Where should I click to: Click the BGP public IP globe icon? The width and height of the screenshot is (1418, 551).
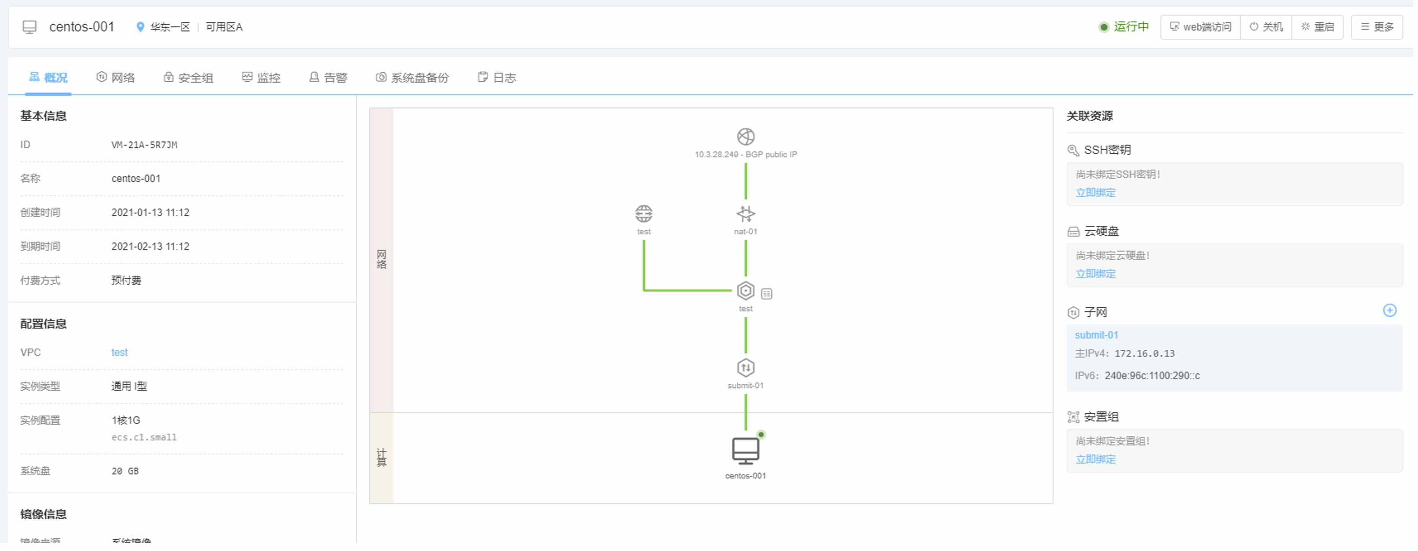point(745,136)
